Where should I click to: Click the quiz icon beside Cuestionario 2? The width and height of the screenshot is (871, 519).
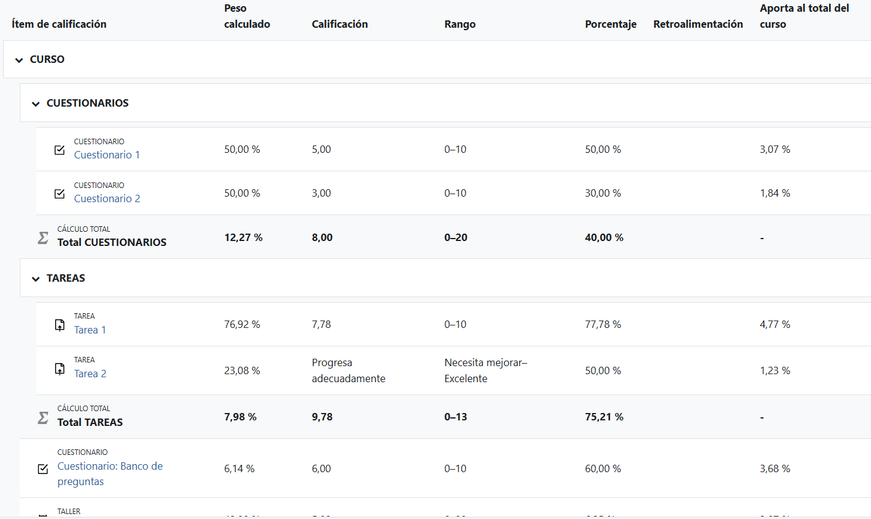(x=60, y=194)
